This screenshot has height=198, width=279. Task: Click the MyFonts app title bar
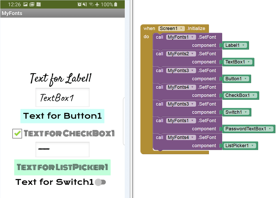pyautogui.click(x=12, y=13)
